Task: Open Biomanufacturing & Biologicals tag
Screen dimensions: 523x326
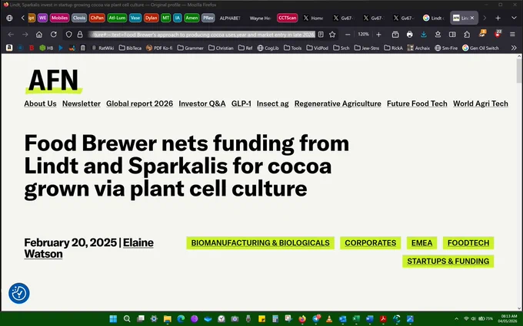Action: pyautogui.click(x=260, y=243)
